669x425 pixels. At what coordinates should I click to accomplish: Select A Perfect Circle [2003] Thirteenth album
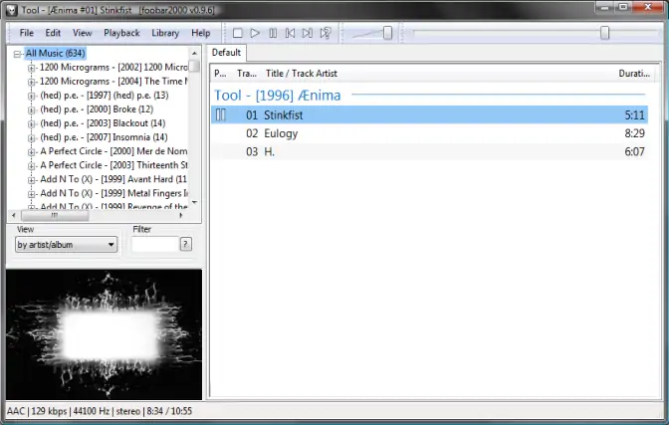[x=113, y=165]
